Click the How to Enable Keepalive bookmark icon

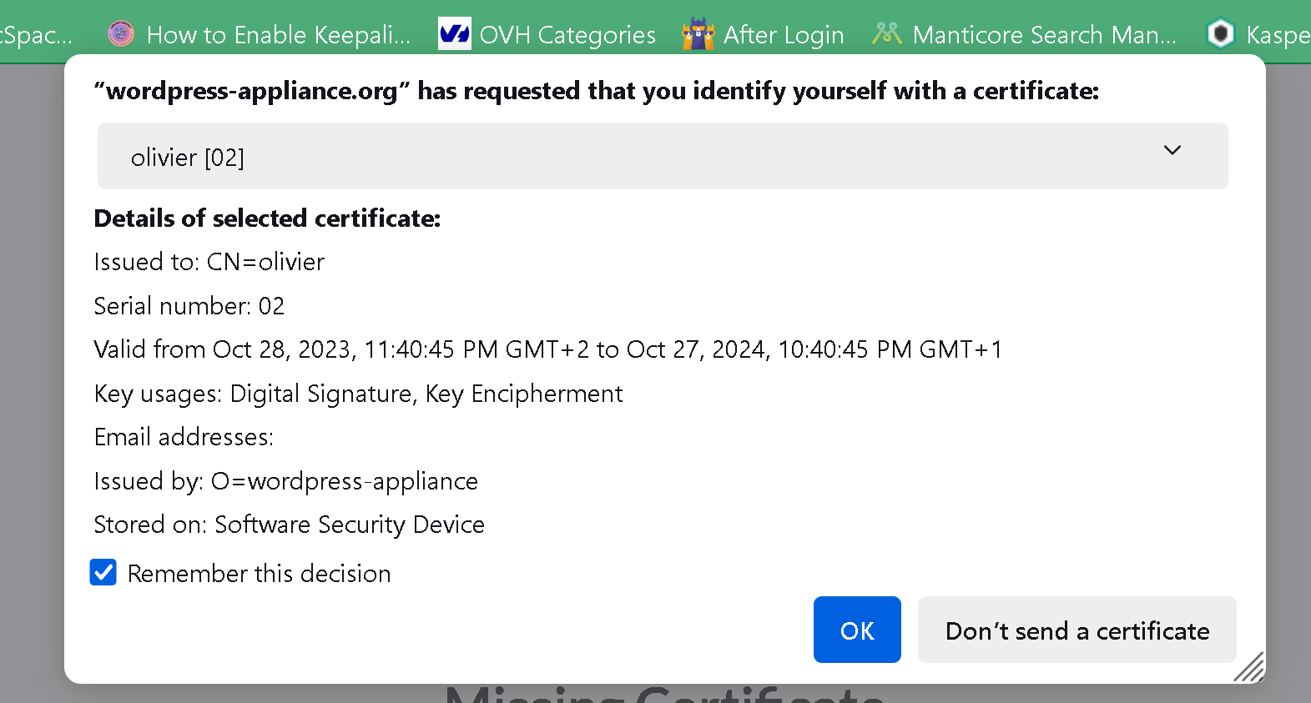coord(121,34)
